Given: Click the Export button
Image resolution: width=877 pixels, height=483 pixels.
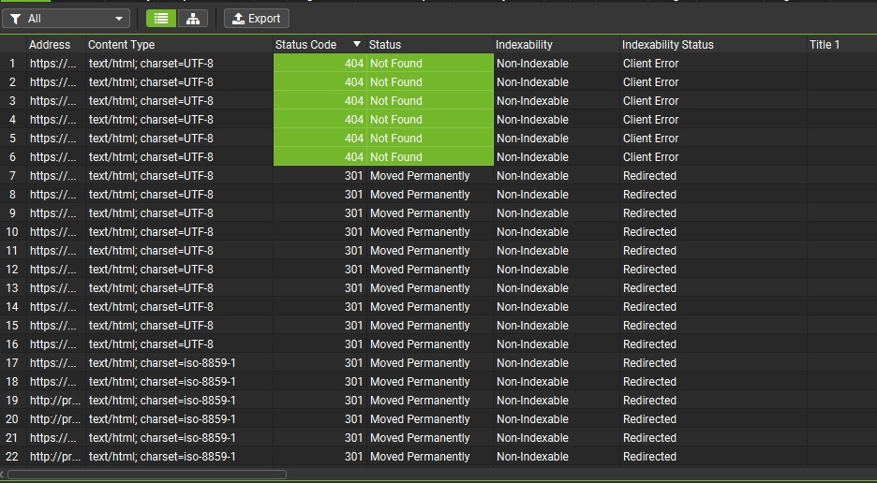Looking at the screenshot, I should [x=257, y=19].
